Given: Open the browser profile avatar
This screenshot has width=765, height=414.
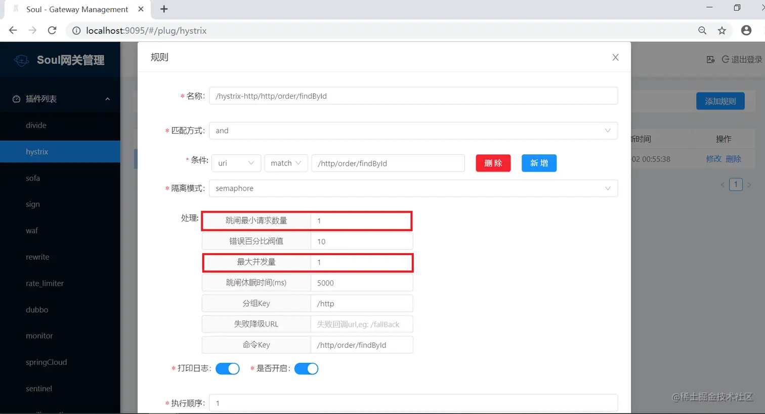Looking at the screenshot, I should (x=746, y=30).
